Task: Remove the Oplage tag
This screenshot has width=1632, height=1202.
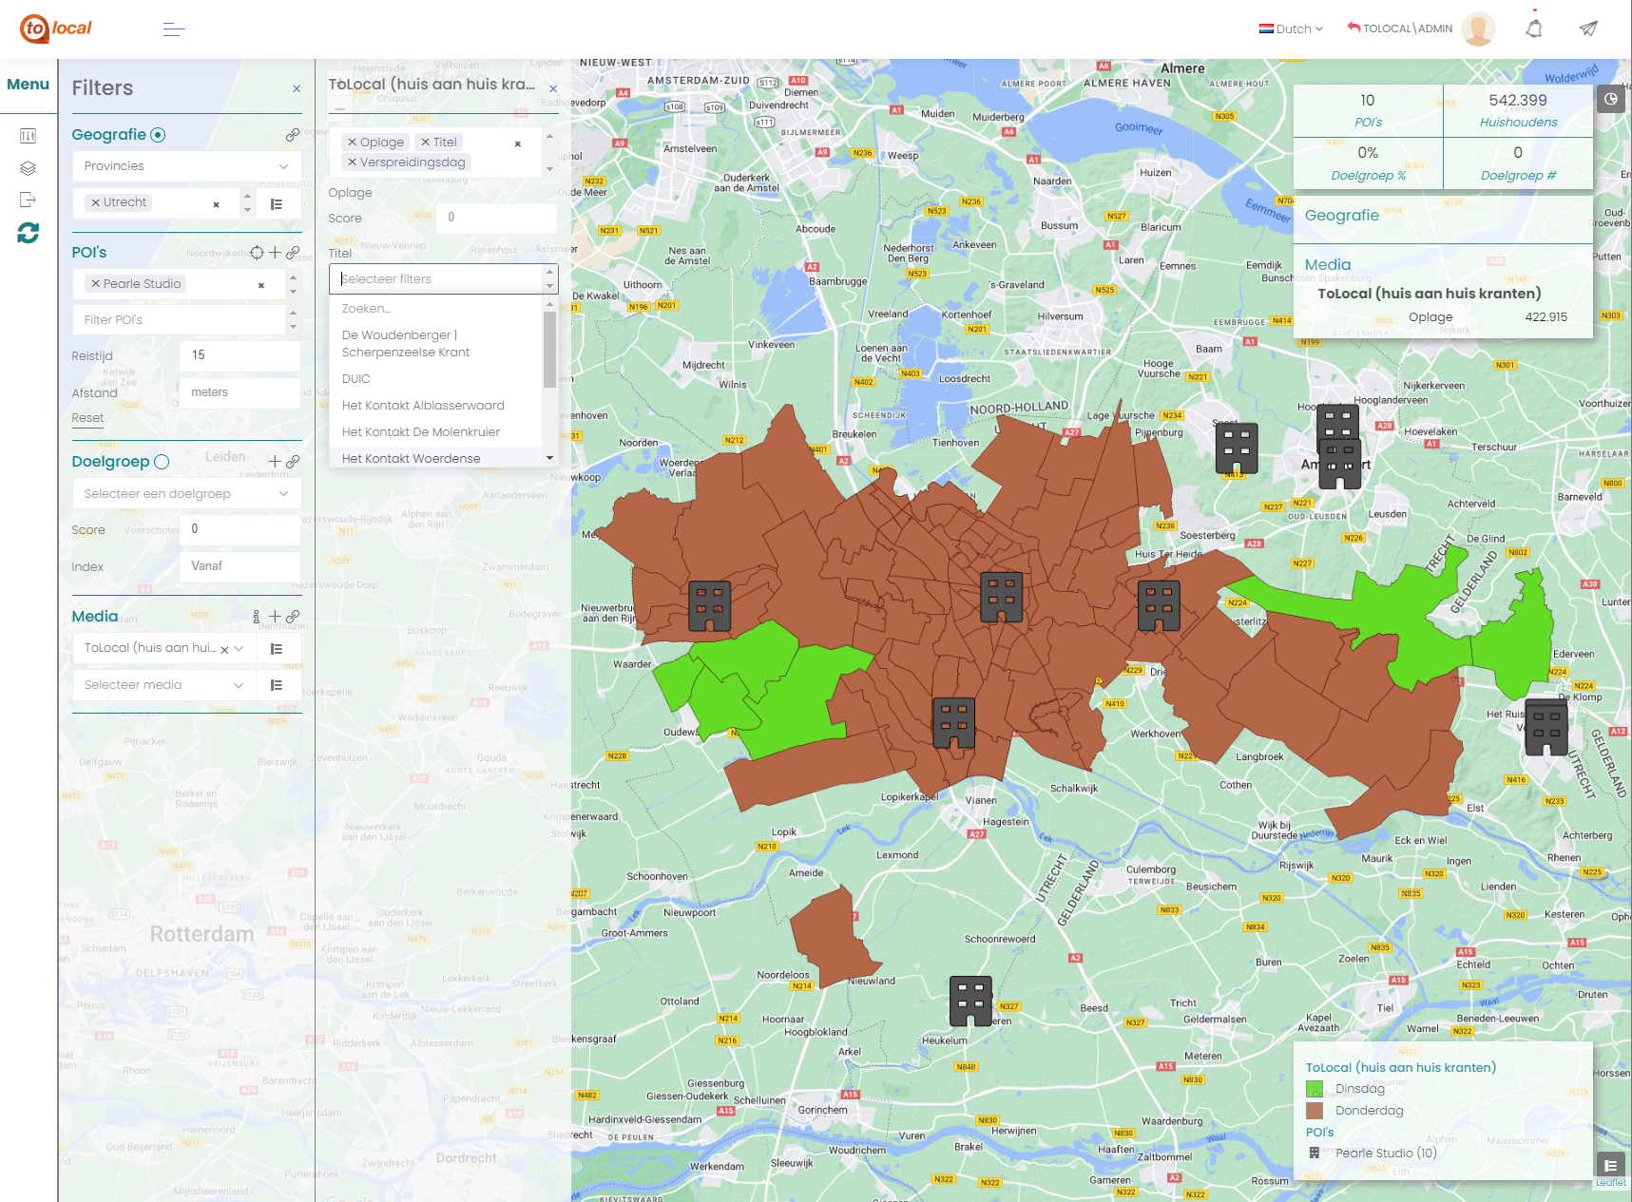Action: (x=352, y=143)
